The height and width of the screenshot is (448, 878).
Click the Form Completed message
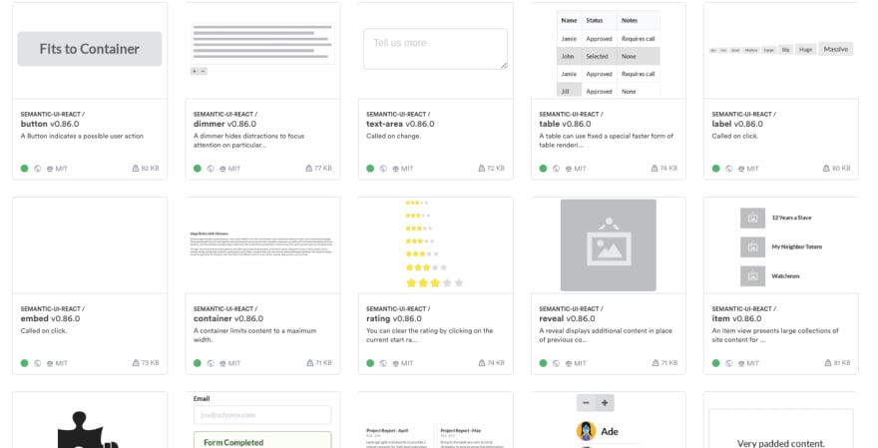click(x=262, y=440)
